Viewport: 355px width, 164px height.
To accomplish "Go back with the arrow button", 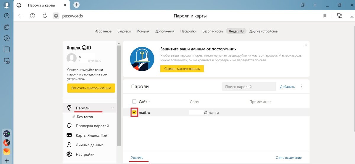I will point(20,16).
